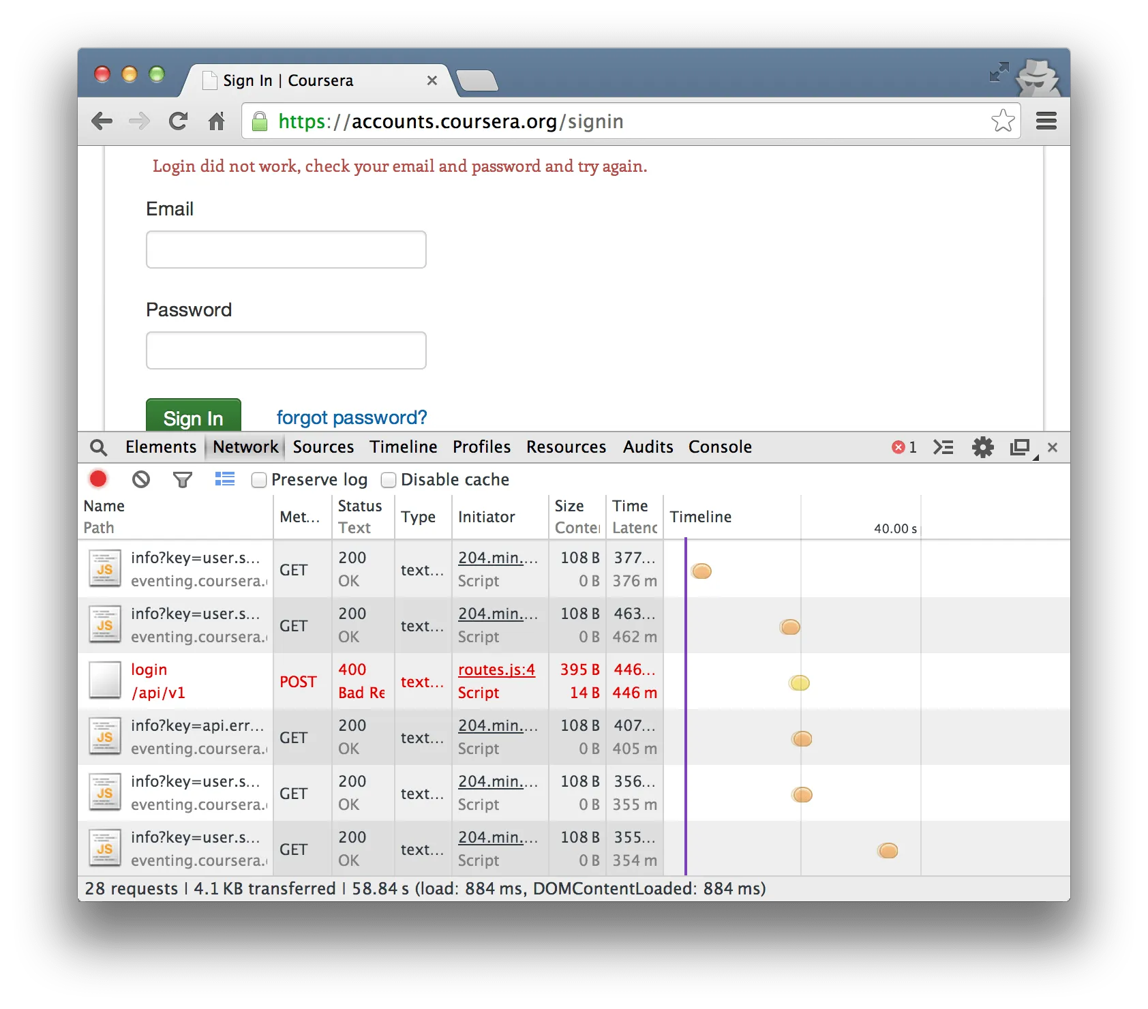Open the Chrome hamburger menu
The image size is (1148, 1009).
coord(1046,121)
